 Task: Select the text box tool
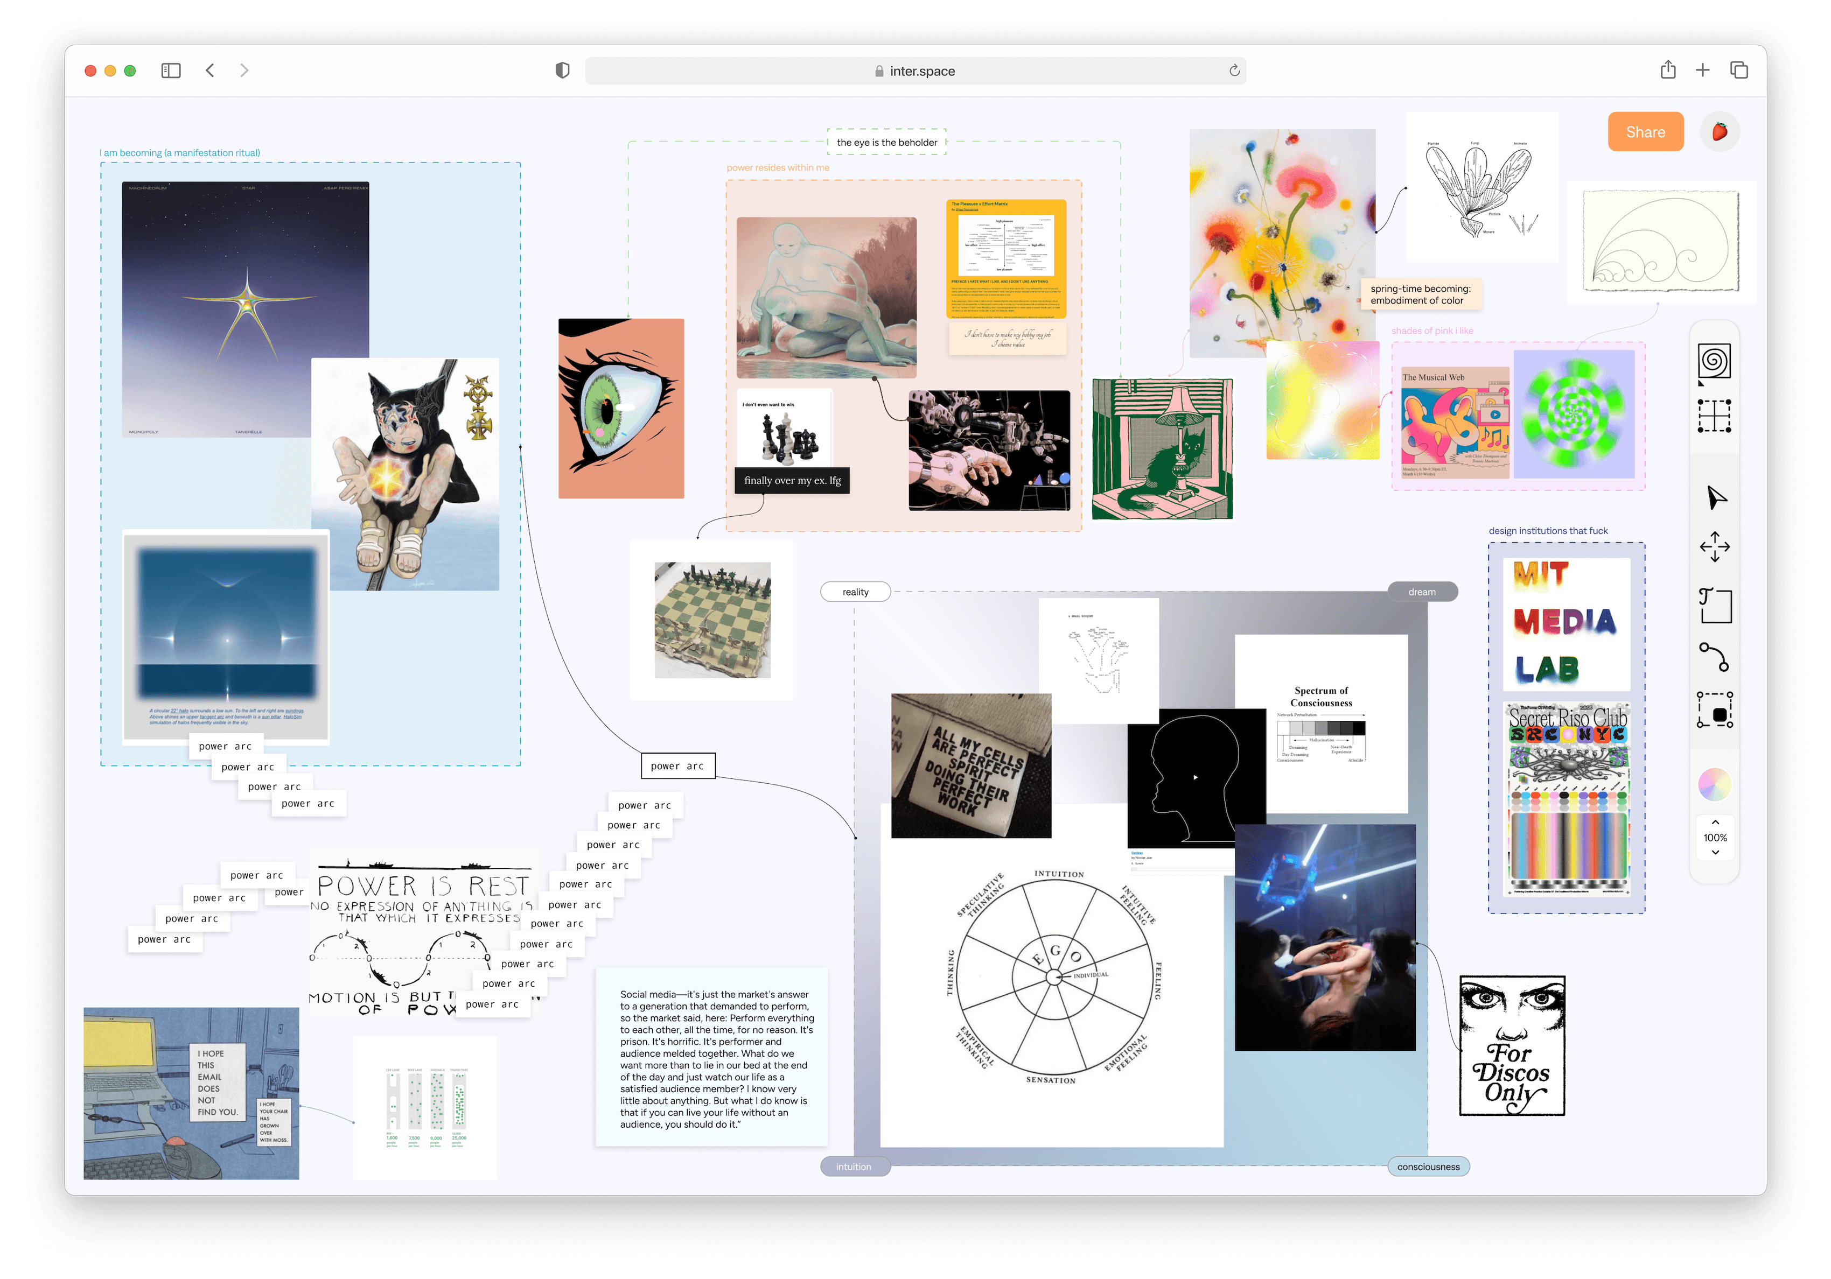[1715, 605]
